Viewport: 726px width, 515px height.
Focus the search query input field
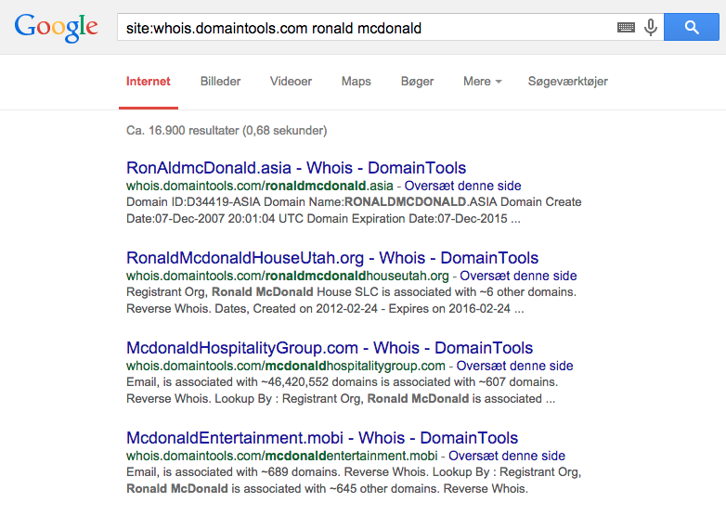click(x=366, y=27)
